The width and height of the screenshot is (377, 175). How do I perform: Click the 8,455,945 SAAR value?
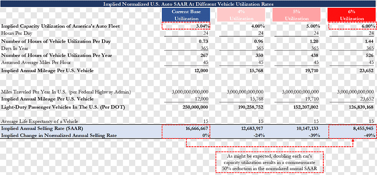click(362, 128)
